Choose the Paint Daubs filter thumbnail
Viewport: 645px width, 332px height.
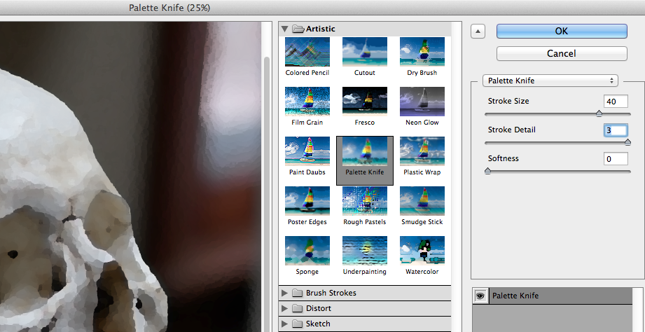click(x=307, y=151)
